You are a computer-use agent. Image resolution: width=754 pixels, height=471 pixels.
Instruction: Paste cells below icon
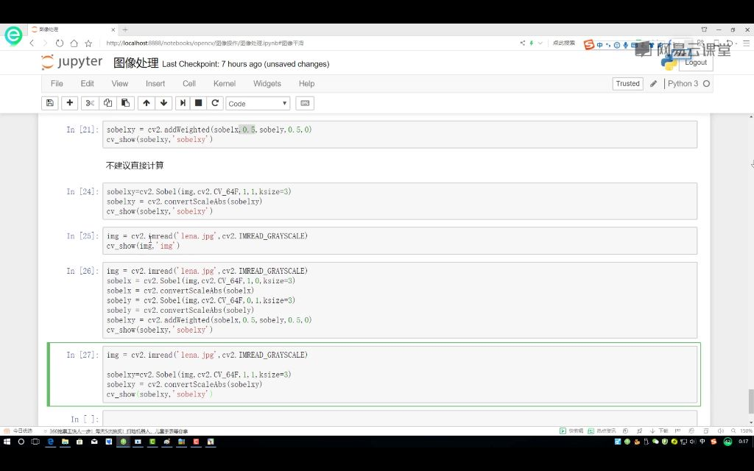(x=125, y=103)
